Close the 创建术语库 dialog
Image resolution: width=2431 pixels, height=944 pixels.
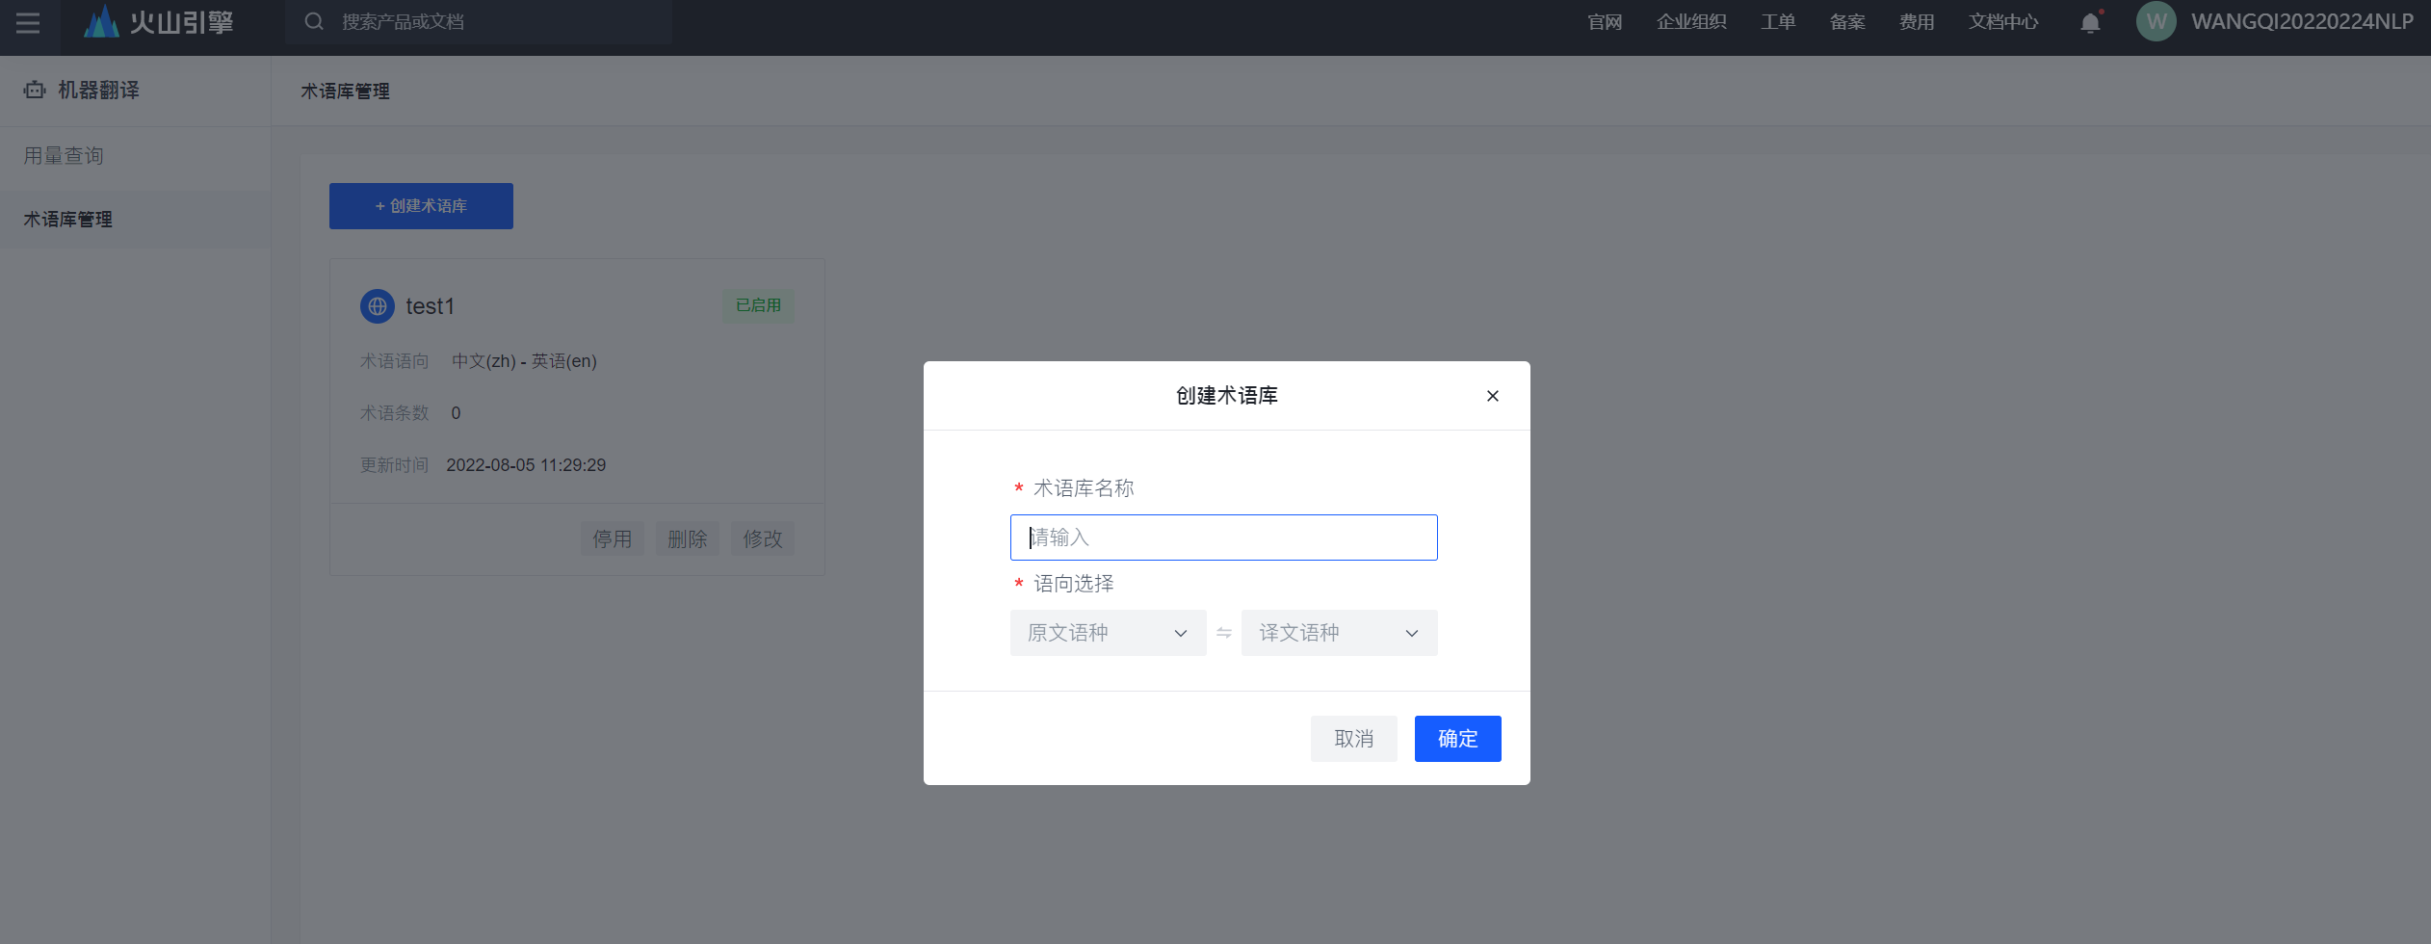tap(1493, 396)
